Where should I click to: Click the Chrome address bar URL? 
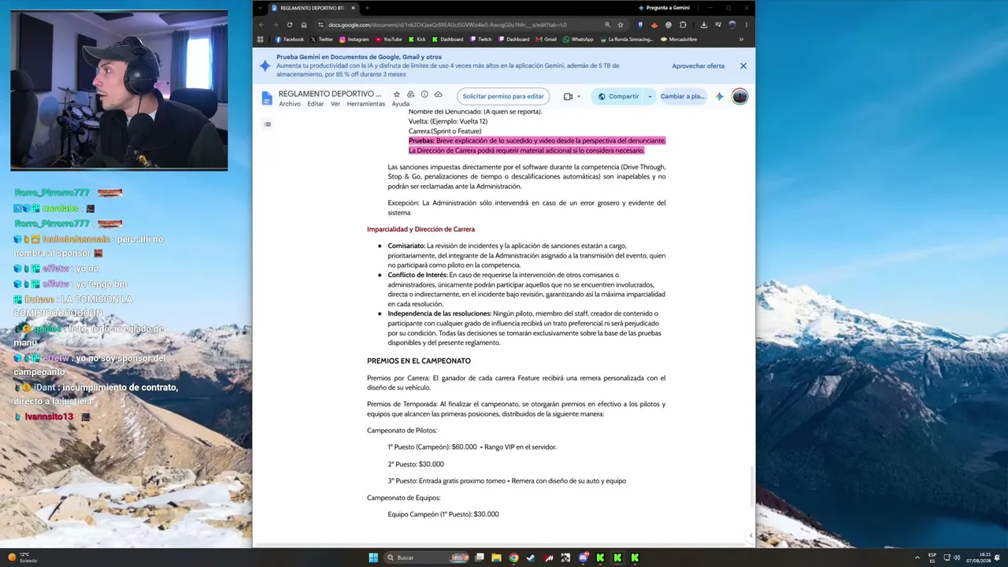[x=447, y=24]
